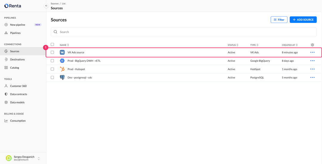
Task: Click the search magnifier icon
Action: [55, 32]
